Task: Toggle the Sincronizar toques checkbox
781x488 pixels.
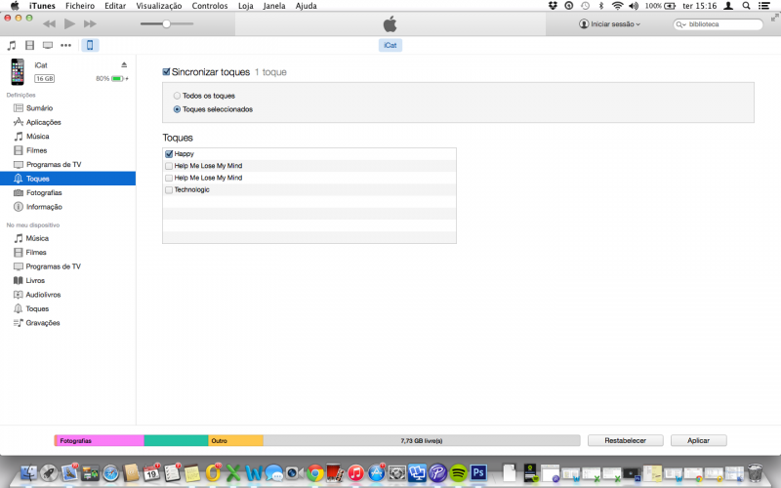Action: click(x=166, y=72)
